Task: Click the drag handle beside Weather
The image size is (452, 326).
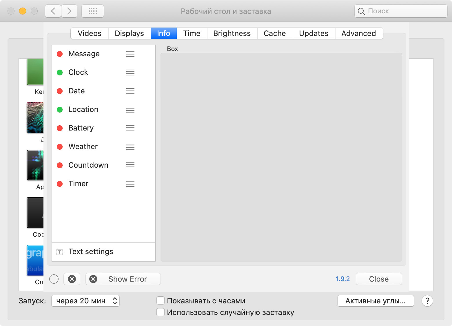Action: click(130, 147)
